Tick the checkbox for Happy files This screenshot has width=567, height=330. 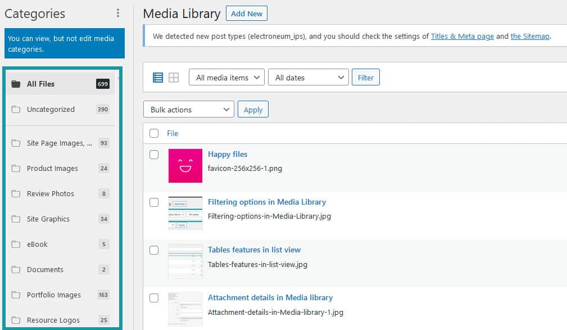[154, 155]
